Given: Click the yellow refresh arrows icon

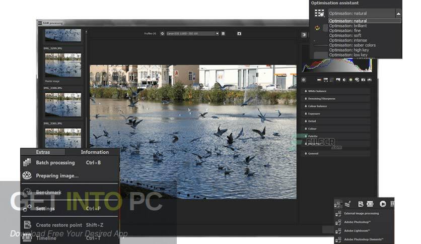Looking at the screenshot, I should (317, 28).
